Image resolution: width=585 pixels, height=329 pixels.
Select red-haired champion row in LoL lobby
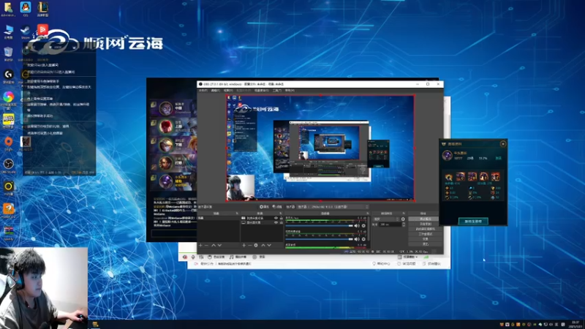(173, 126)
